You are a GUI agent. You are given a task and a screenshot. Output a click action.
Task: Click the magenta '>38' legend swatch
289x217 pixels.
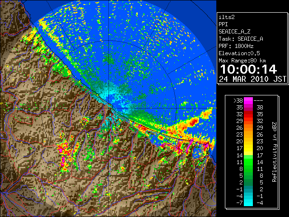click(x=248, y=100)
